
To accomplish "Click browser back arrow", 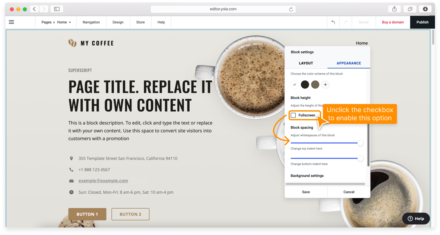I will click(34, 9).
